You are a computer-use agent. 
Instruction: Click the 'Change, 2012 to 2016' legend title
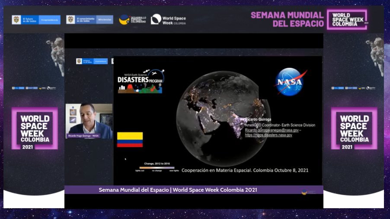pos(157,164)
